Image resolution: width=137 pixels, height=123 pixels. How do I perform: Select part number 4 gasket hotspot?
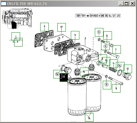44,27
